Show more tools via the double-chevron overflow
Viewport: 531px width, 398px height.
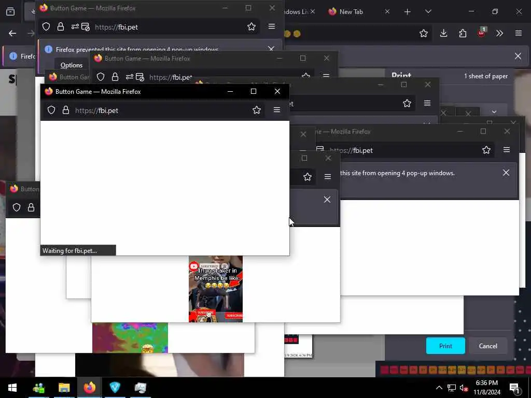pyautogui.click(x=499, y=33)
